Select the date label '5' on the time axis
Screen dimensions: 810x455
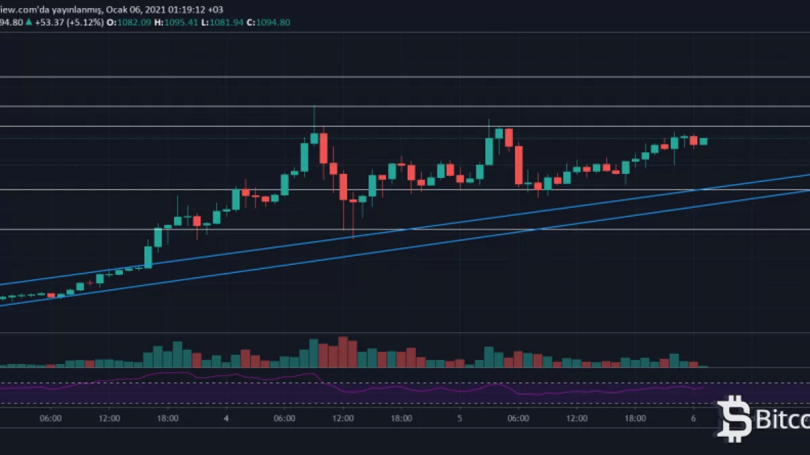pos(460,418)
